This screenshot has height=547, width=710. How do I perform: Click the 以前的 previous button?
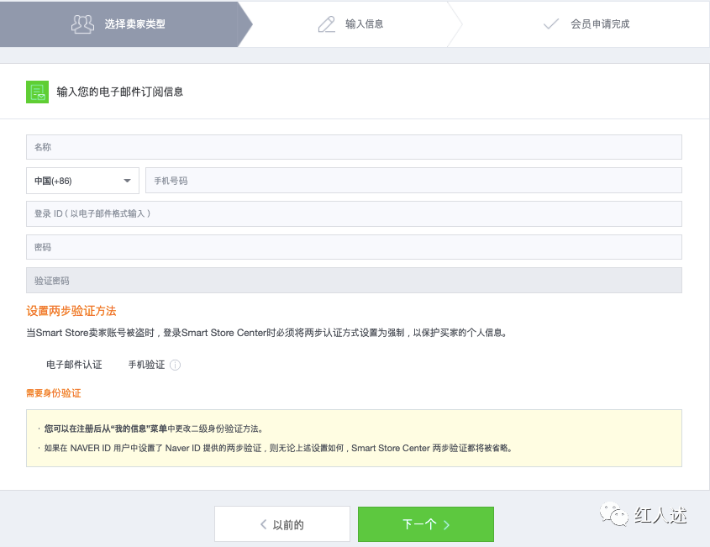(x=281, y=523)
